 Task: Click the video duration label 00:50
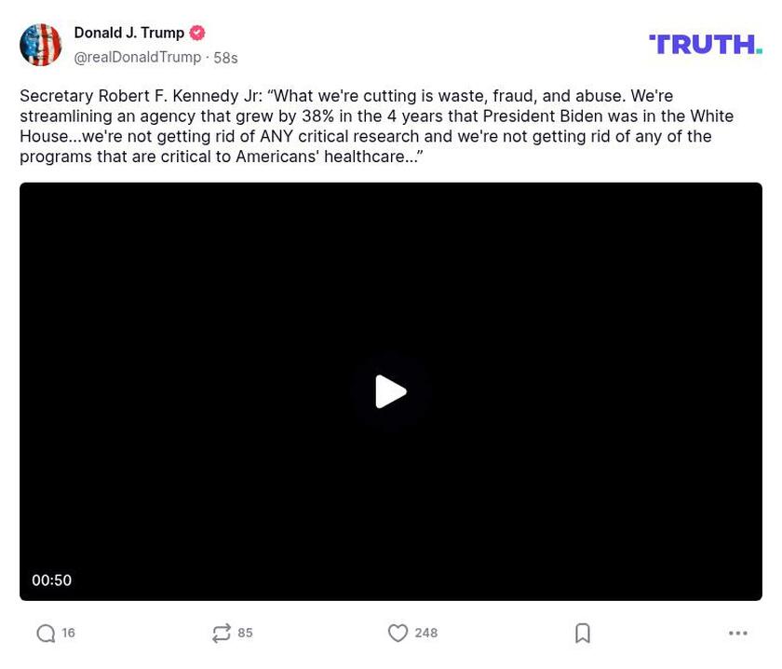(x=52, y=580)
